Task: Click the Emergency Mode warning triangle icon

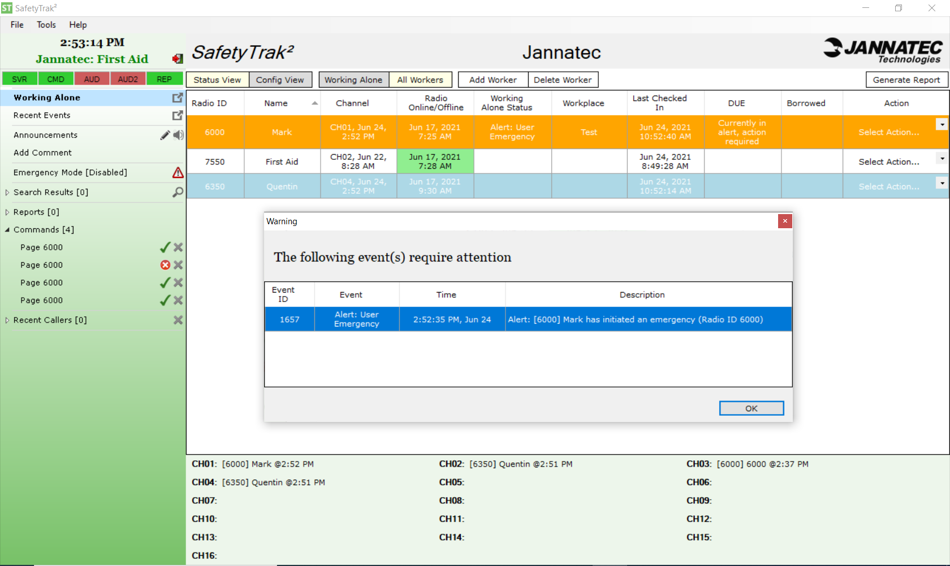Action: point(178,172)
